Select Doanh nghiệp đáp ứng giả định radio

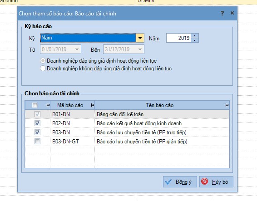coord(43,61)
